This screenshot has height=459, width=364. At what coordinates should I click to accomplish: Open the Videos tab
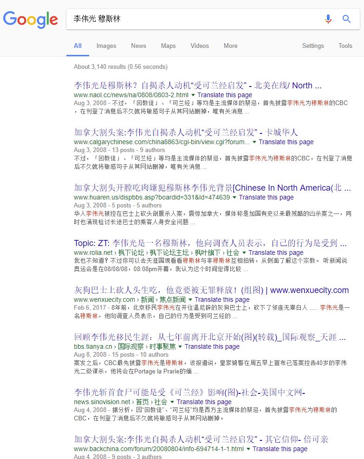click(200, 46)
